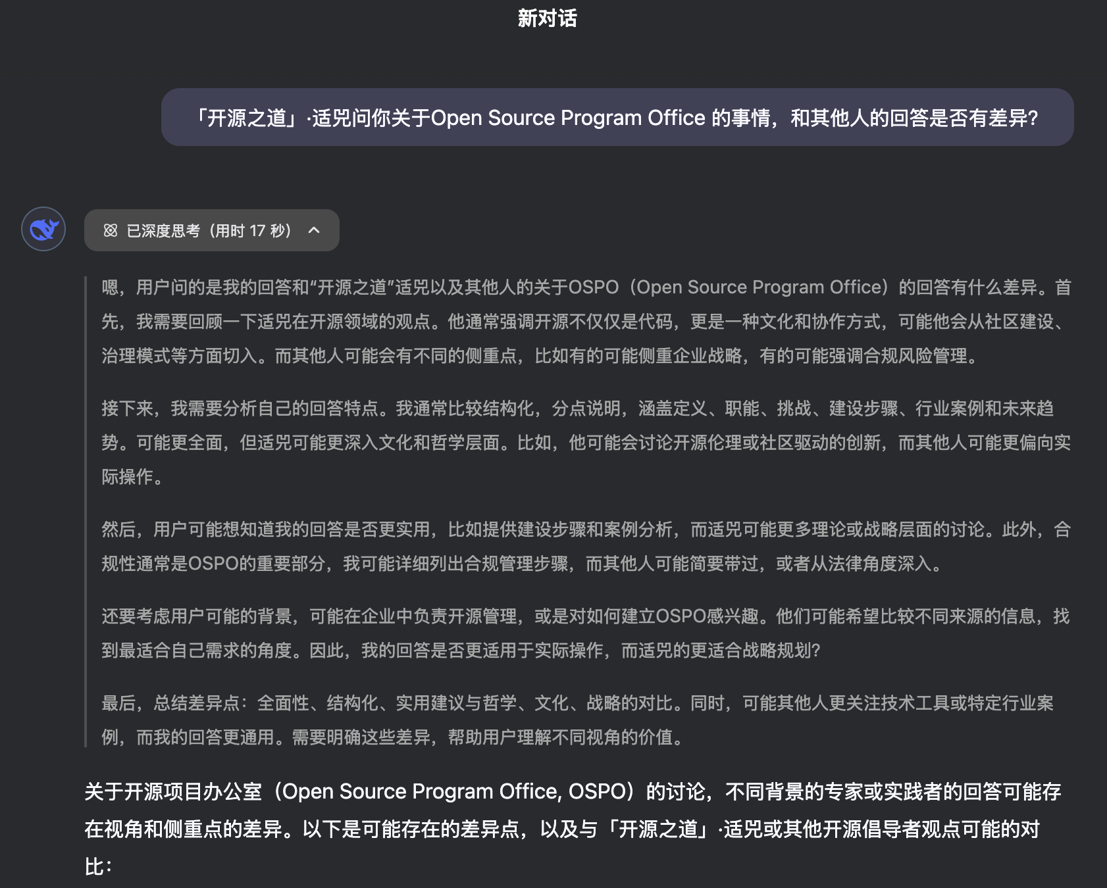The width and height of the screenshot is (1107, 888).
Task: Click the thinking paragraph starting with 然后
Action: coord(586,546)
